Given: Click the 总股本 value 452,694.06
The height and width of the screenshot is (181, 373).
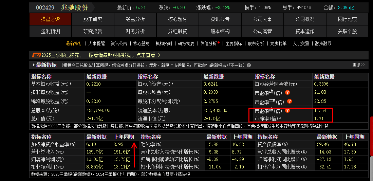Looking at the screenshot, I should (98, 111).
